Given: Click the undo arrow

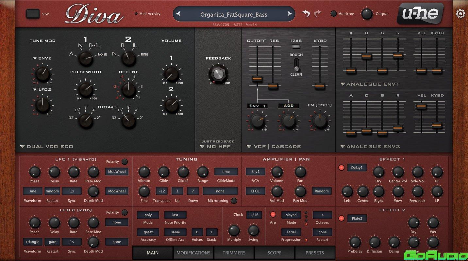Looking at the screenshot, I should coord(306,14).
